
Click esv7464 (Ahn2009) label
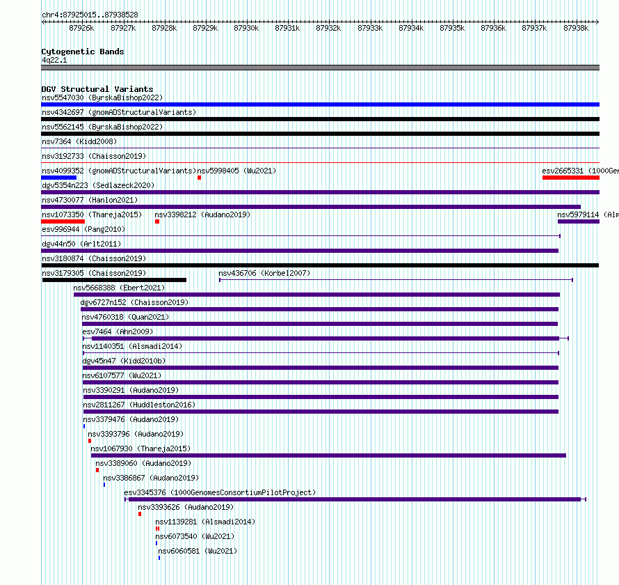coord(118,331)
